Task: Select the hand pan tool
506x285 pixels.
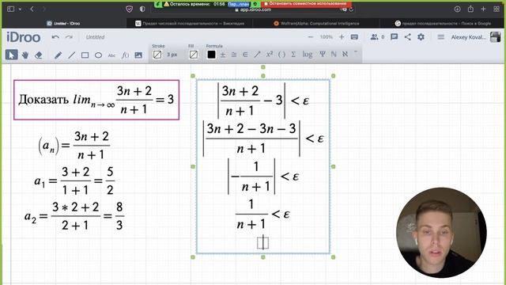Action: (25, 55)
